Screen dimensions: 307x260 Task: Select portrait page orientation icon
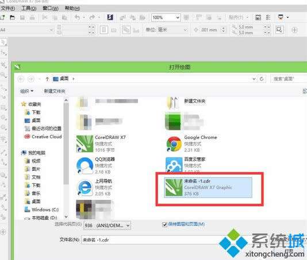point(103,30)
